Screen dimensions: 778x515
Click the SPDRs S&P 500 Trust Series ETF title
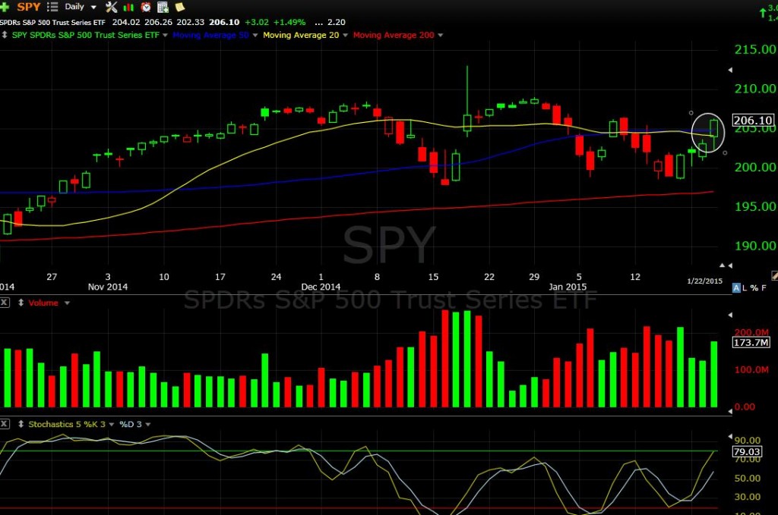52,22
